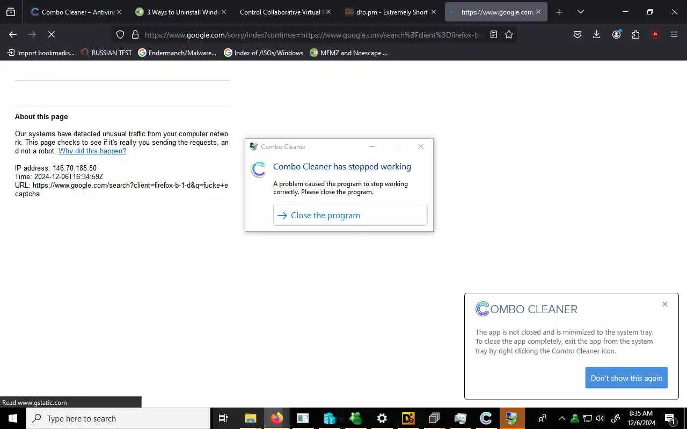Open the clock showing 8:35 AM
This screenshot has width=687, height=429.
coord(641,418)
